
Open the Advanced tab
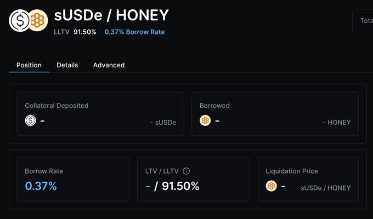109,65
